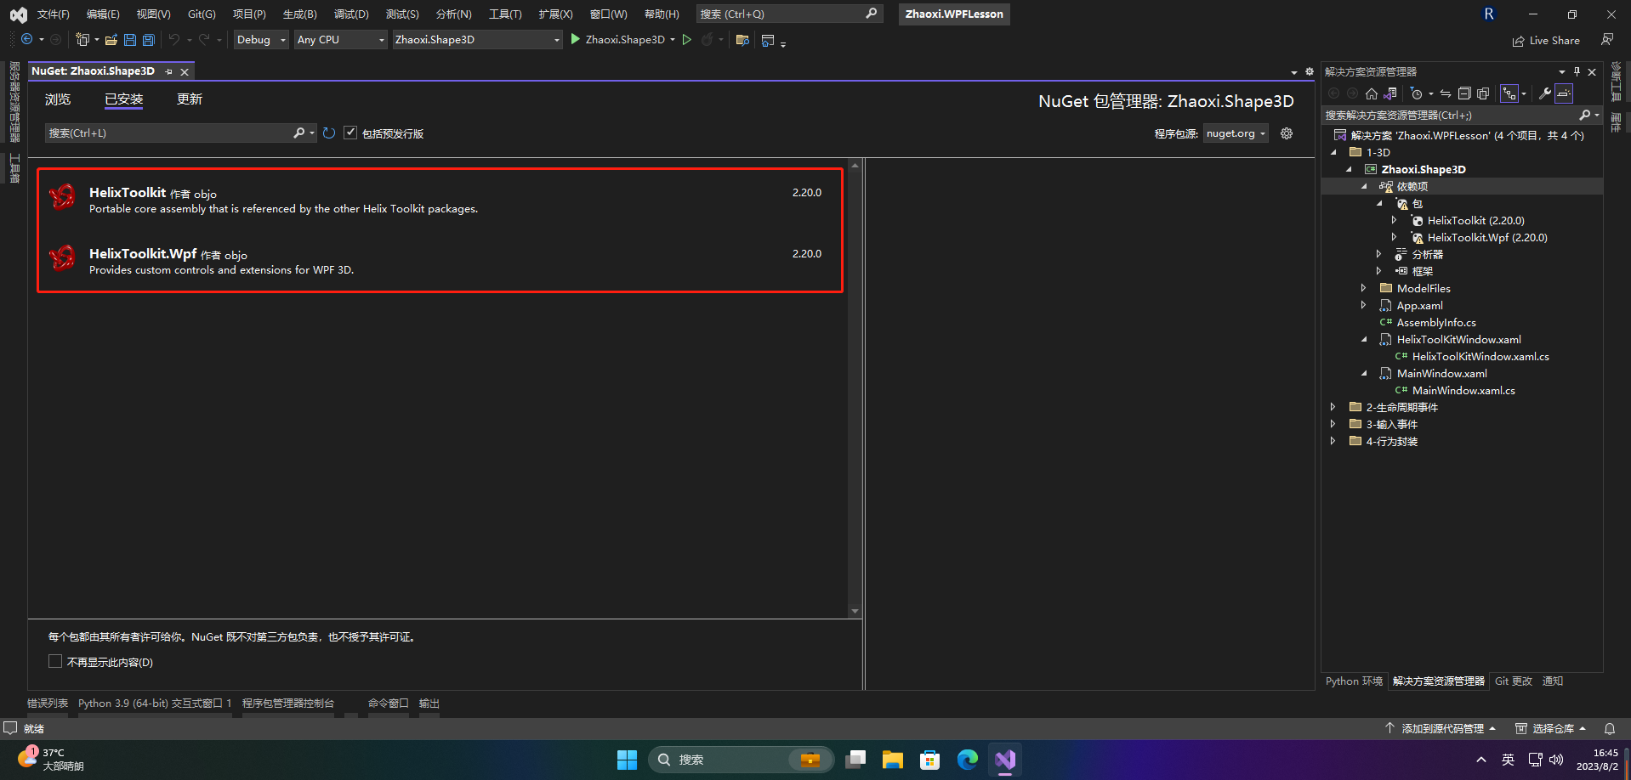The image size is (1631, 780).
Task: Click the Solution Explorer home icon
Action: click(1372, 93)
